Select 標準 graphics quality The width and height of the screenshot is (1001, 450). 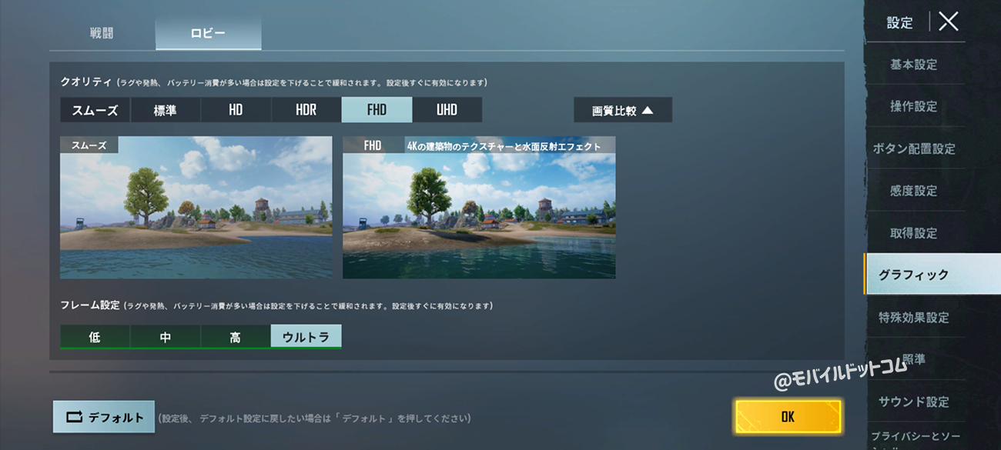click(x=166, y=110)
